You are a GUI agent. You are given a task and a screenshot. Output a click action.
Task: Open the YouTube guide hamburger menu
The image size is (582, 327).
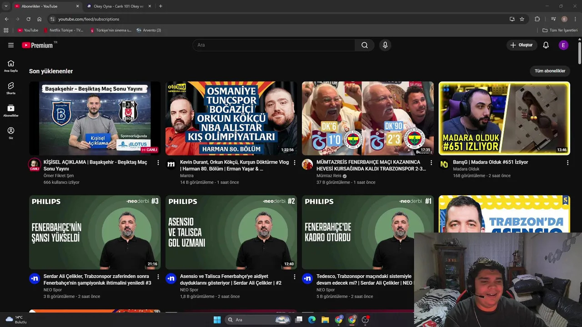pos(11,45)
